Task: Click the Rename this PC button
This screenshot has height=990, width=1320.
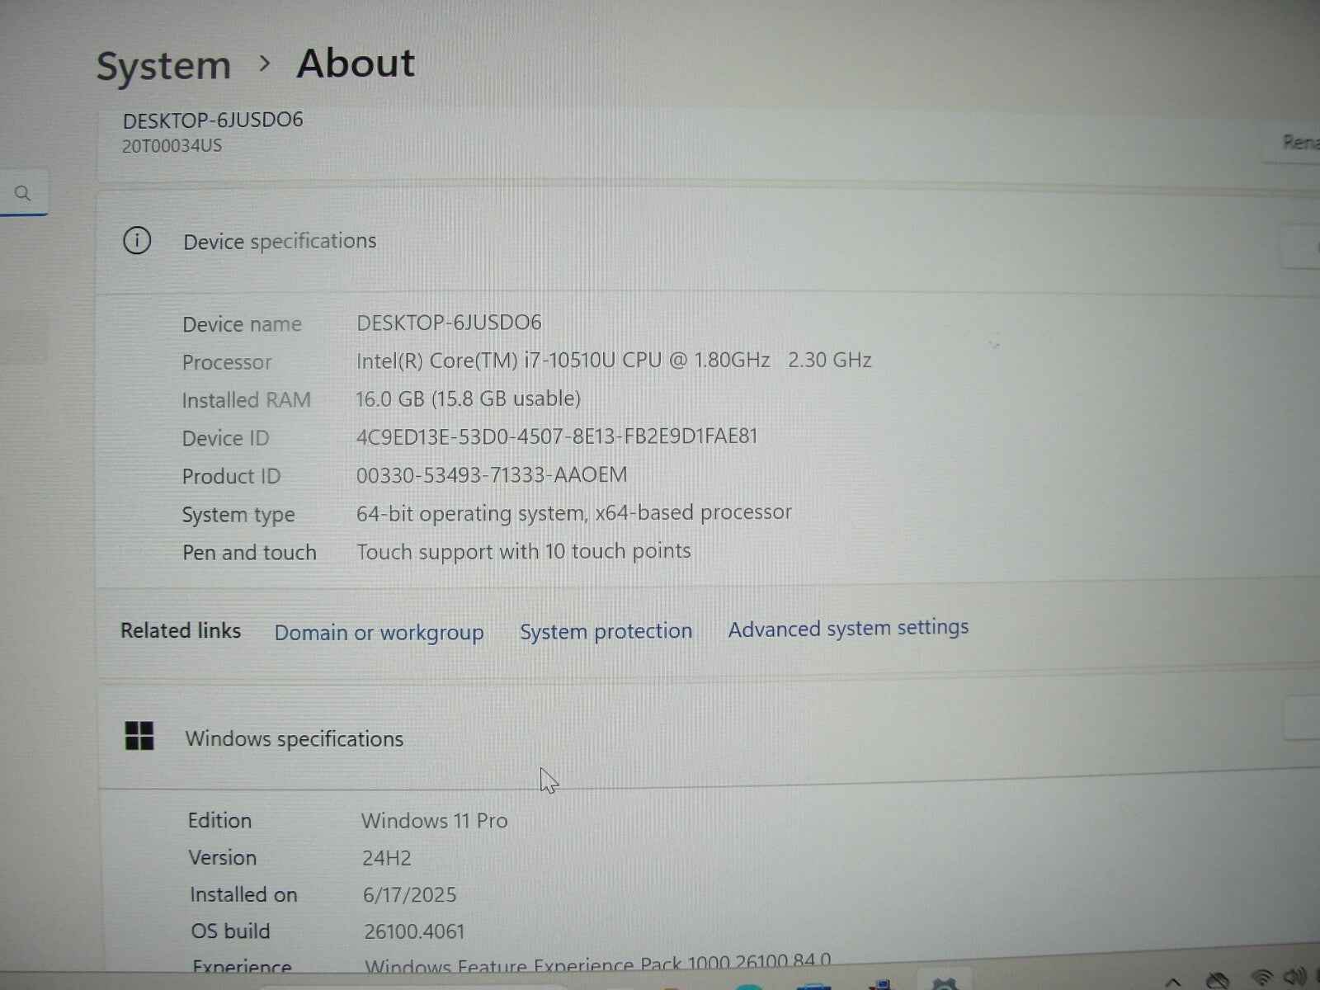Action: pyautogui.click(x=1302, y=142)
